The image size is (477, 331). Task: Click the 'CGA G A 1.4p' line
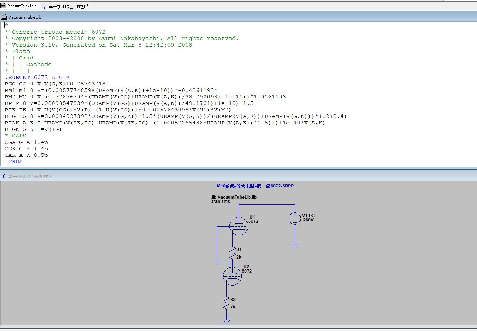26,142
